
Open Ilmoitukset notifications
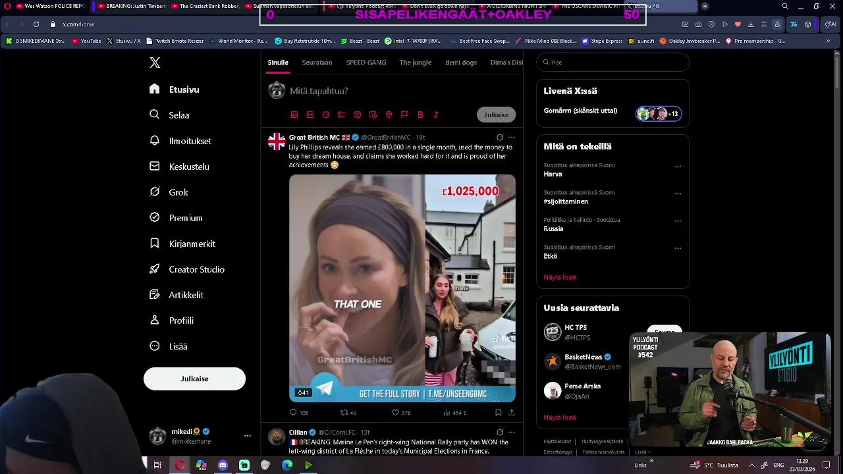click(180, 141)
